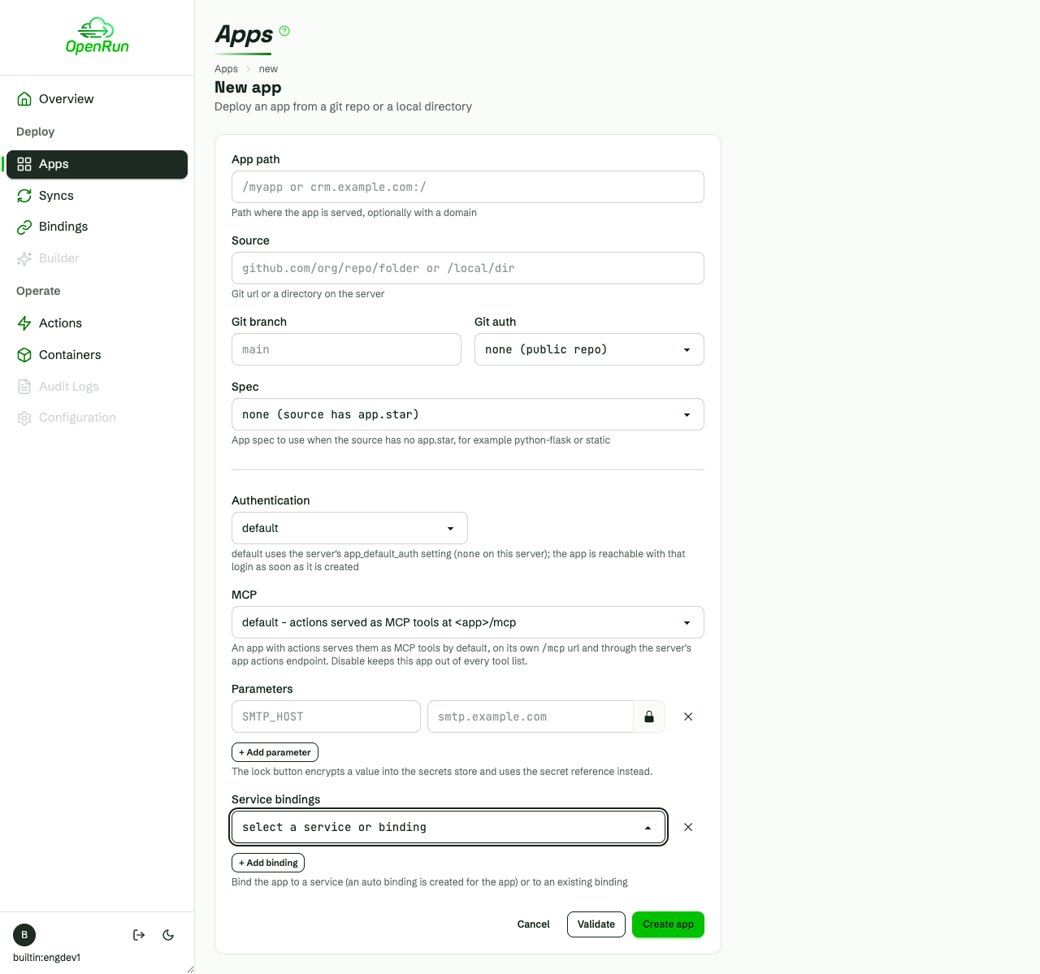Click the Actions lightning icon
1040x974 pixels.
coord(24,323)
